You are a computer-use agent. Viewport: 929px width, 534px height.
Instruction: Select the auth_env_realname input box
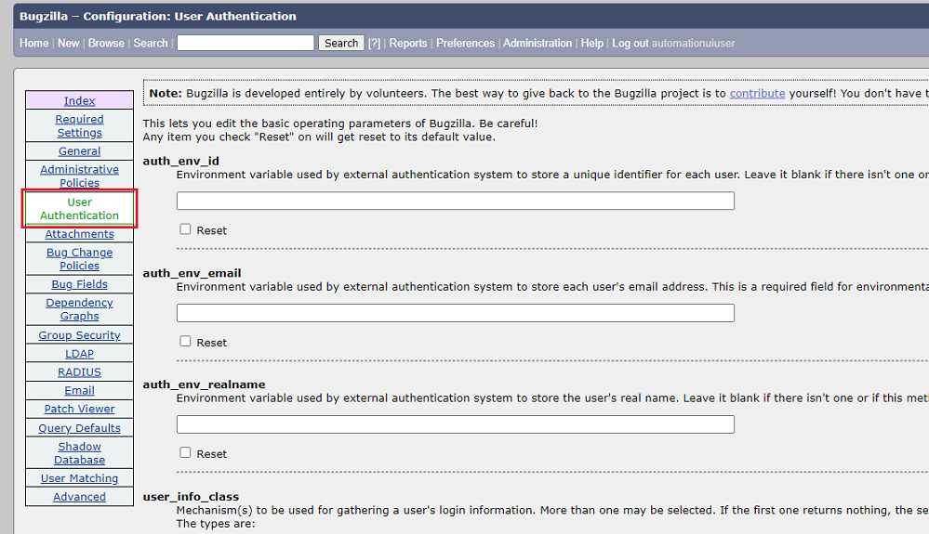[x=455, y=424]
